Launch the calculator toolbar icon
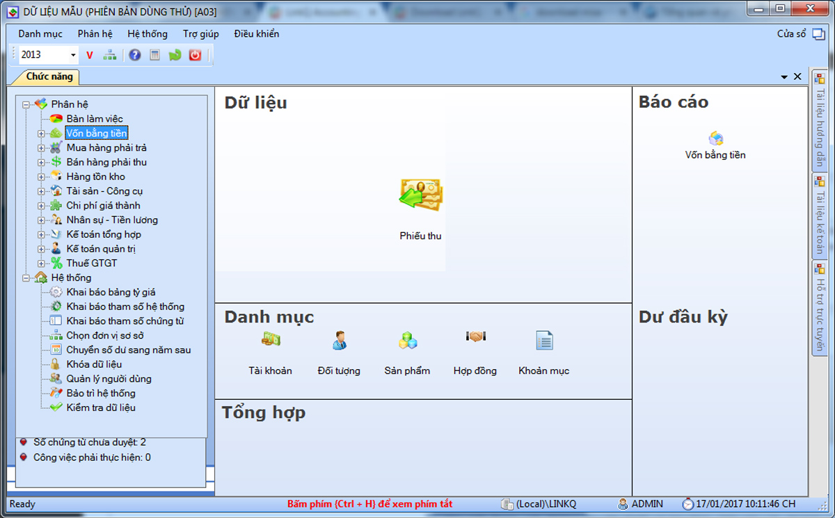This screenshot has width=835, height=518. pyautogui.click(x=154, y=54)
